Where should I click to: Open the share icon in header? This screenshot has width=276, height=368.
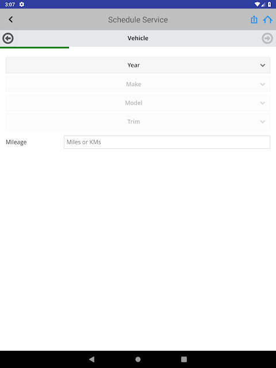(x=254, y=20)
